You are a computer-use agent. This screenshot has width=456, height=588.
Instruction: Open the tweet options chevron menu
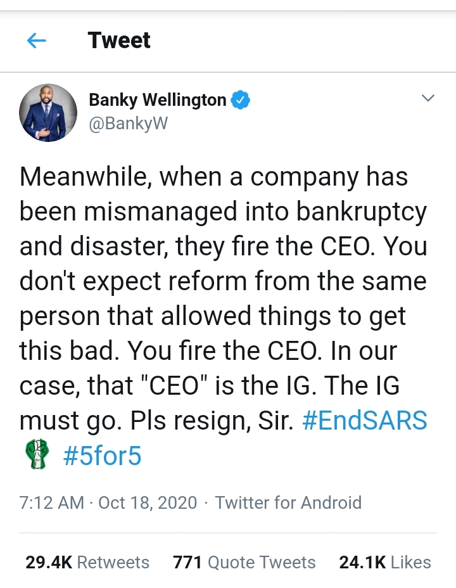point(428,98)
